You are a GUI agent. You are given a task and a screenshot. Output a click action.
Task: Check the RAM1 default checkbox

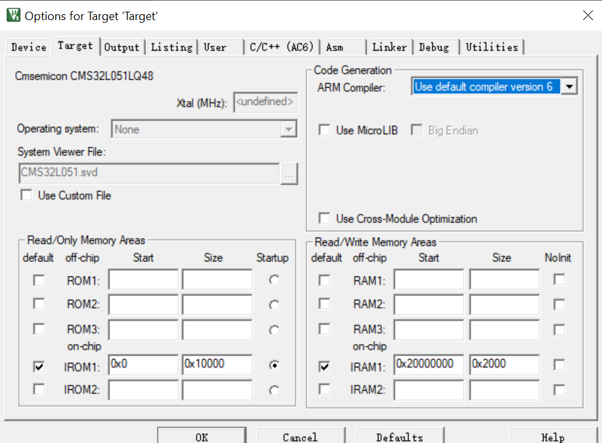coord(324,280)
